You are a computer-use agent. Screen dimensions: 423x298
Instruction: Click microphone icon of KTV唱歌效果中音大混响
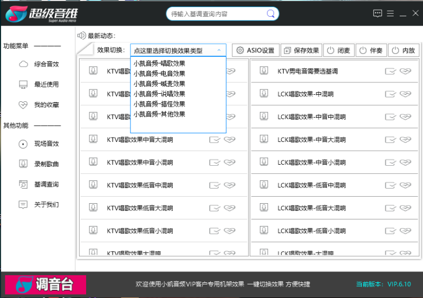point(93,139)
